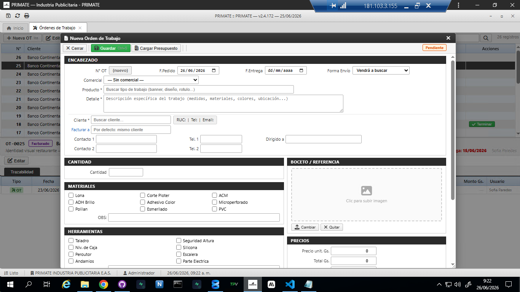Image resolution: width=520 pixels, height=292 pixels.
Task: Click the save icon in the top toolbar
Action: (8, 16)
